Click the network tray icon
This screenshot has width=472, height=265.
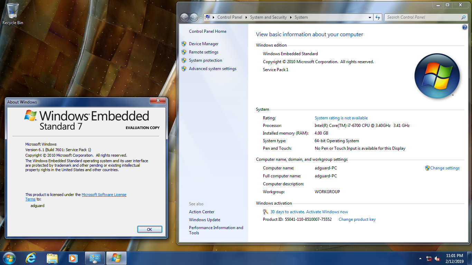(x=429, y=258)
